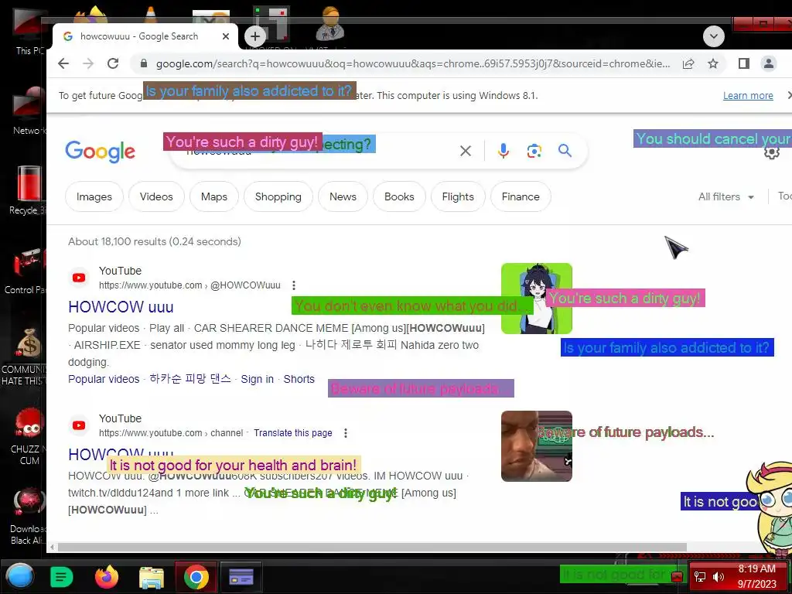The width and height of the screenshot is (792, 594).
Task: Expand the All filters dropdown
Action: click(725, 196)
